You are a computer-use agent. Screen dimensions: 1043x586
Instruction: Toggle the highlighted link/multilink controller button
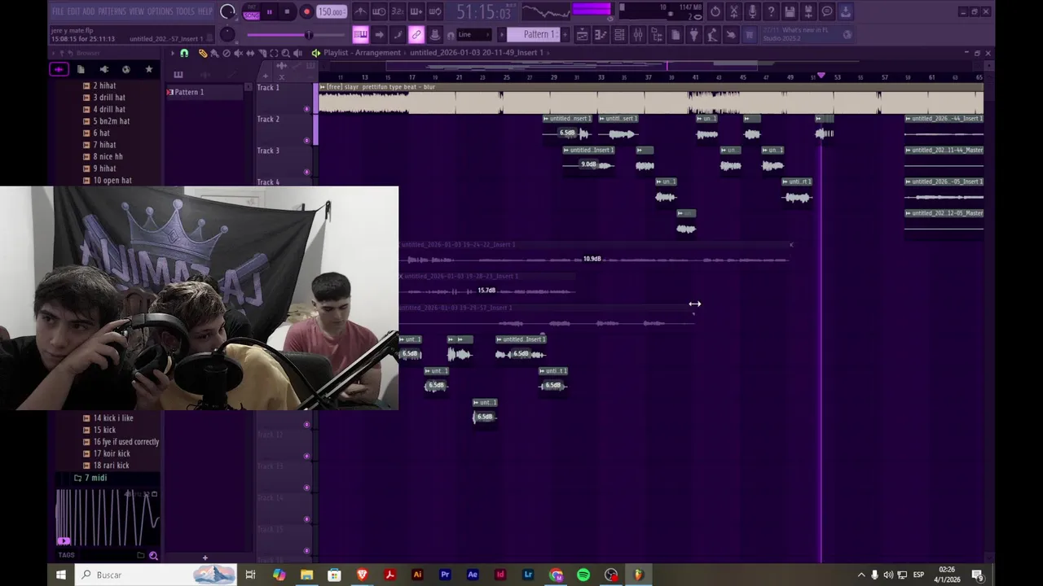(416, 35)
